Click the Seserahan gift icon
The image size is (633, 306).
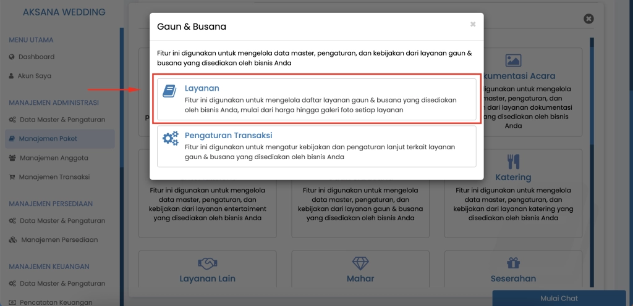click(513, 263)
